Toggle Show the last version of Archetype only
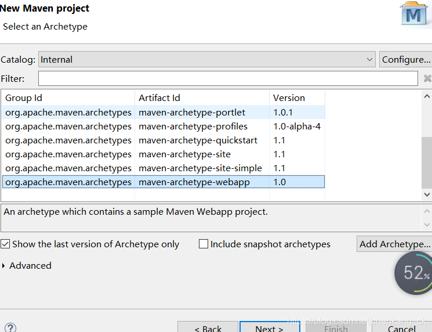This screenshot has width=432, height=332. [x=5, y=244]
